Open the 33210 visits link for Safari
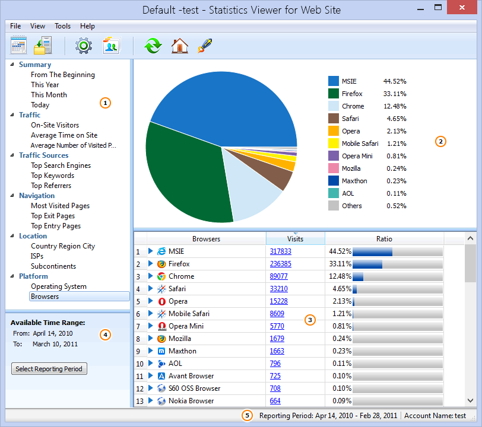Image resolution: width=482 pixels, height=427 pixels. click(x=278, y=289)
